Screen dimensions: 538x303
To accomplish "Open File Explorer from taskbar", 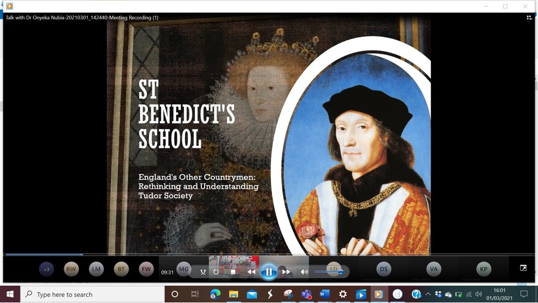I will pyautogui.click(x=234, y=295).
